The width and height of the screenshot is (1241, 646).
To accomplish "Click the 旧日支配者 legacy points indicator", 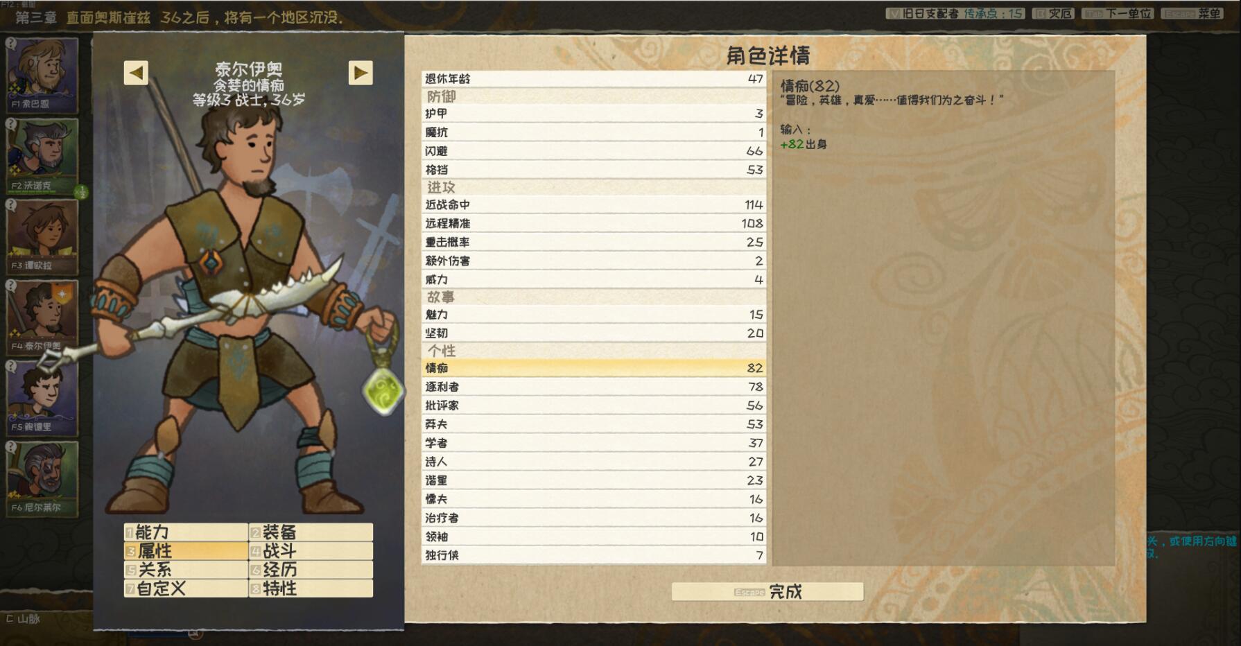I will tap(955, 13).
